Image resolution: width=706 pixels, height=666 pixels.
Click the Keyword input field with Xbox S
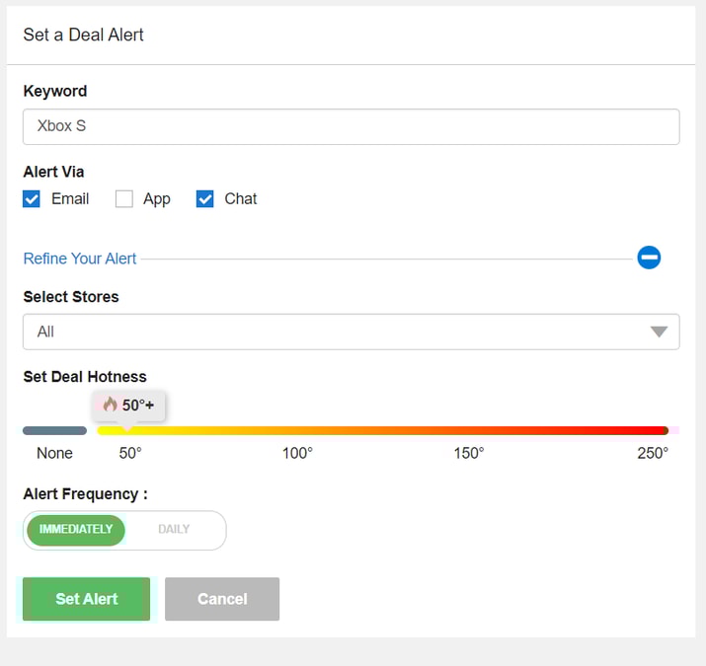click(352, 126)
